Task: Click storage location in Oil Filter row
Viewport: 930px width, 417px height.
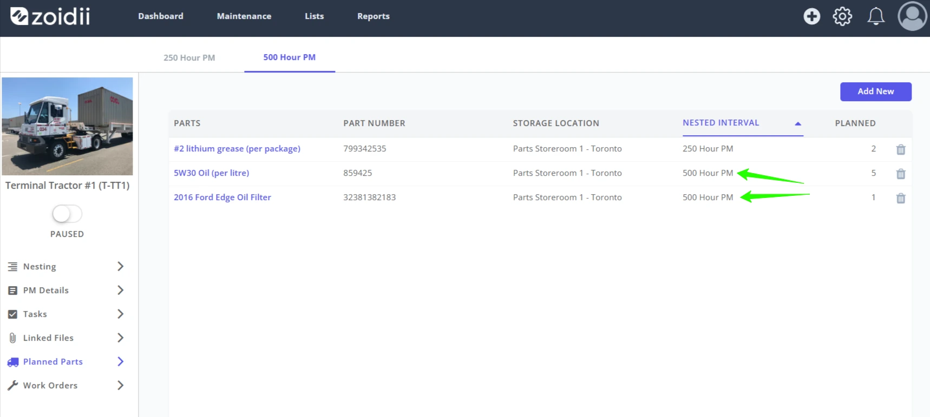Action: tap(567, 197)
